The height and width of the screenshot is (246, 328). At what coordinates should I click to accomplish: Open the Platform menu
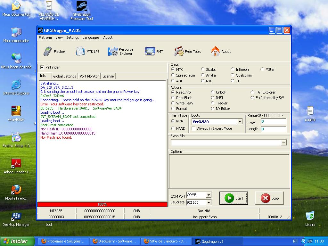45,37
